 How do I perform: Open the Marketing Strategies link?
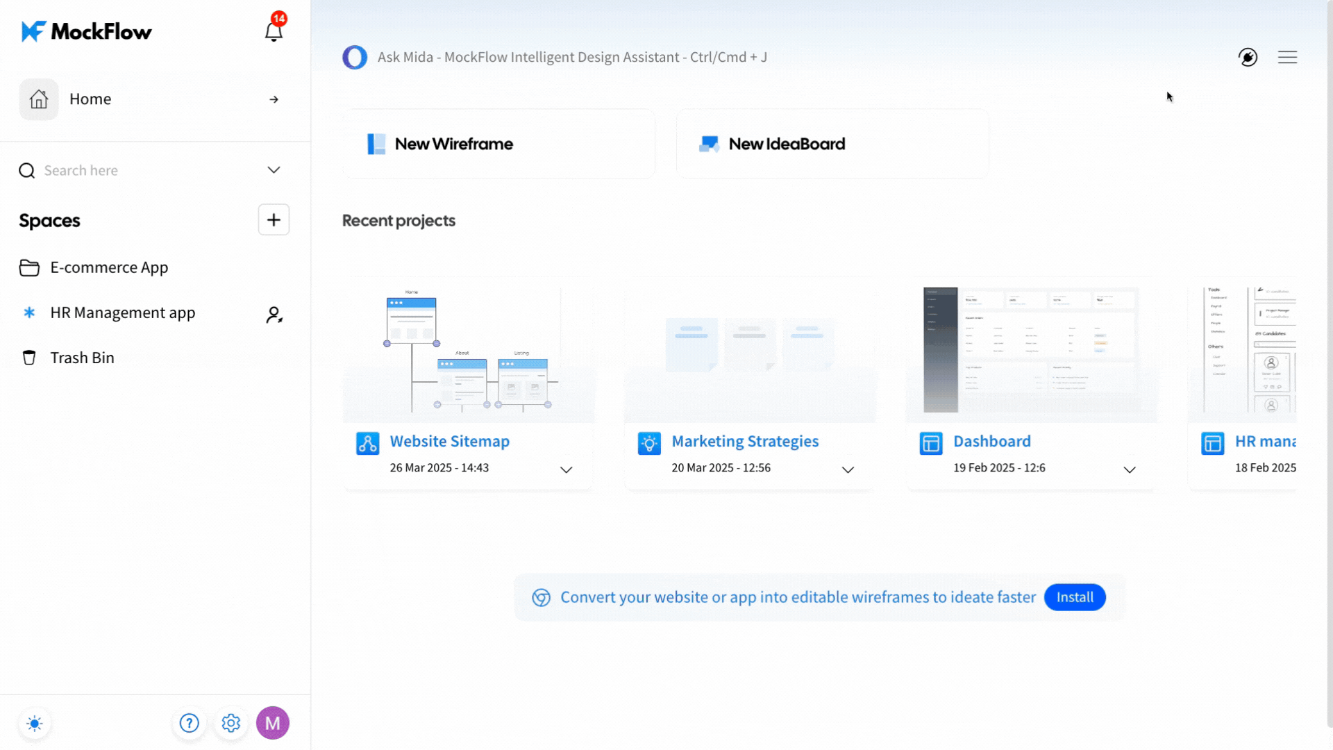click(x=745, y=441)
